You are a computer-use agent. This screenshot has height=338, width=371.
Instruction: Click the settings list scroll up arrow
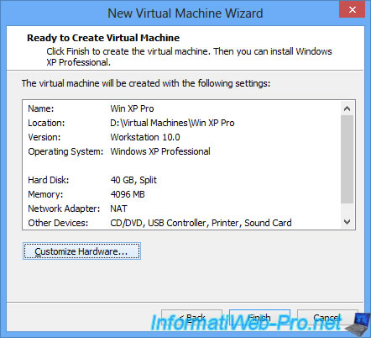347,108
